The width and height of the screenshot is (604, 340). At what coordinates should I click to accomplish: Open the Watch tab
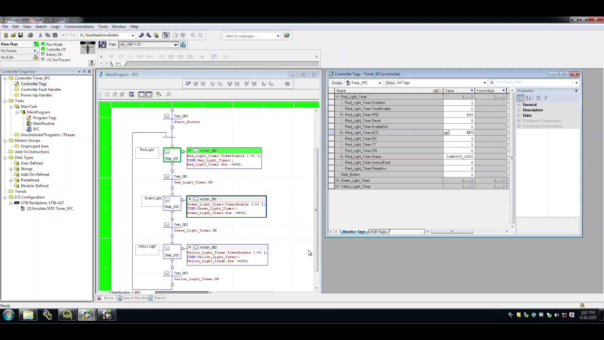(157, 298)
